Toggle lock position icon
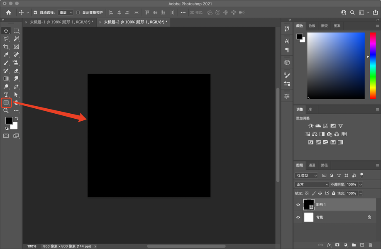This screenshot has height=249, width=381. pyautogui.click(x=320, y=193)
